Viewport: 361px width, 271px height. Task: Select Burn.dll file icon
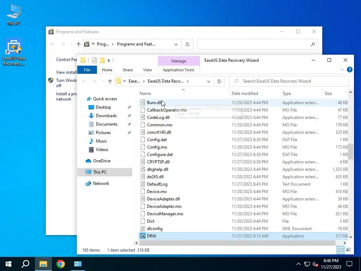(x=143, y=103)
